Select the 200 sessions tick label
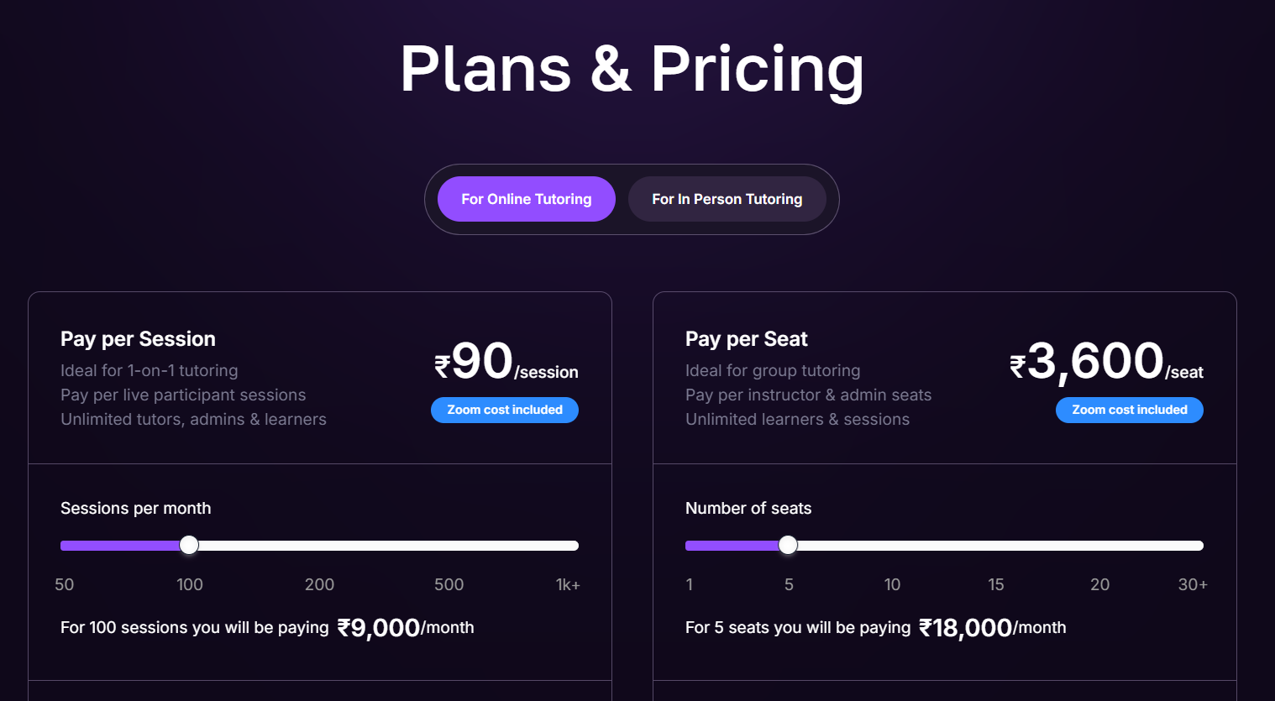Screen dimensions: 1275x701 point(319,584)
